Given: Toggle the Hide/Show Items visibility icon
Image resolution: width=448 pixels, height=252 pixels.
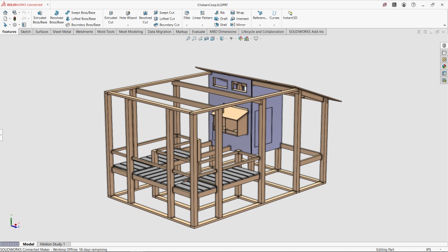Looking at the screenshot, I should pyautogui.click(x=231, y=39).
